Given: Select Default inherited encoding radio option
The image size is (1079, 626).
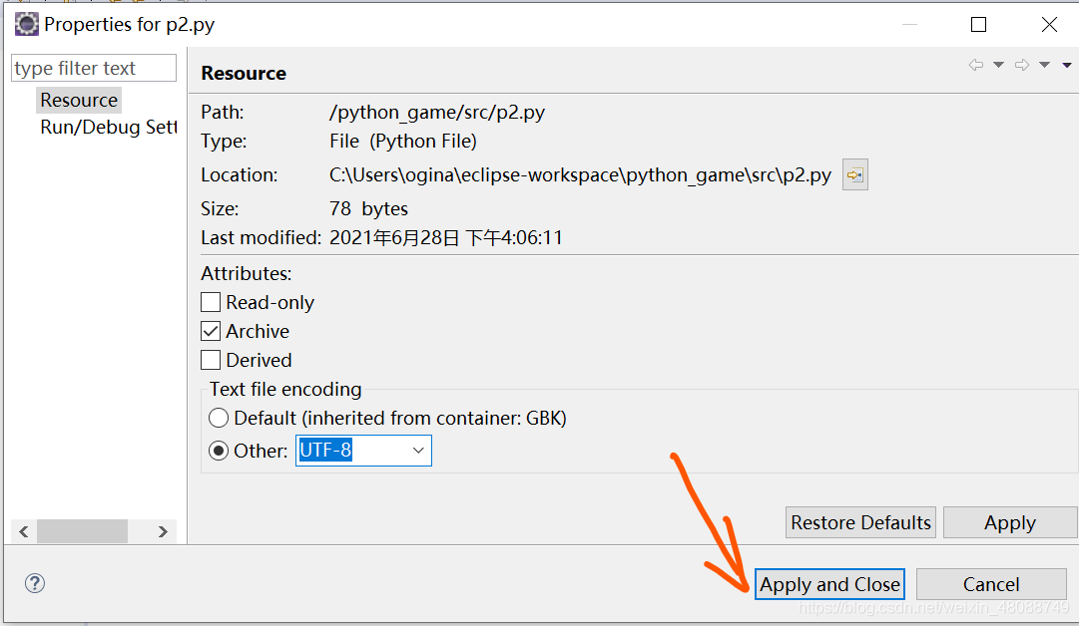Looking at the screenshot, I should pyautogui.click(x=219, y=418).
